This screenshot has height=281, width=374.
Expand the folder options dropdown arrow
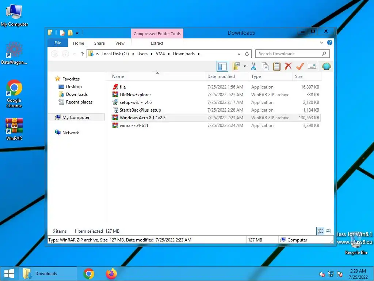tap(245, 66)
